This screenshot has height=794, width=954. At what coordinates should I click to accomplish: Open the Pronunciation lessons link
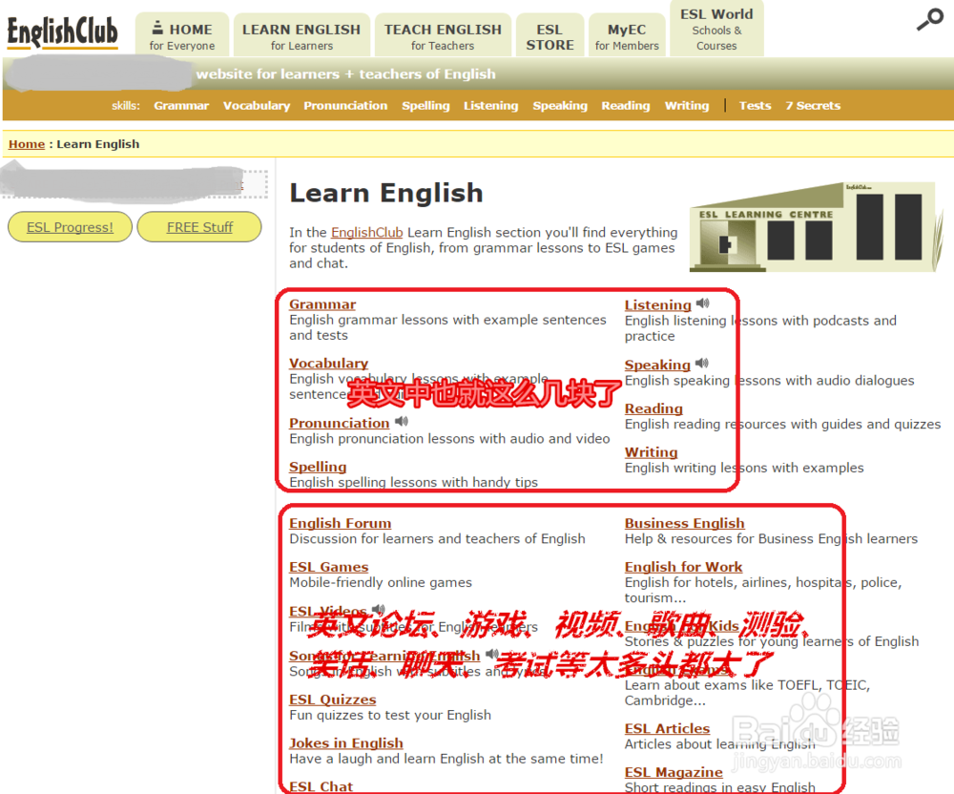(x=339, y=423)
